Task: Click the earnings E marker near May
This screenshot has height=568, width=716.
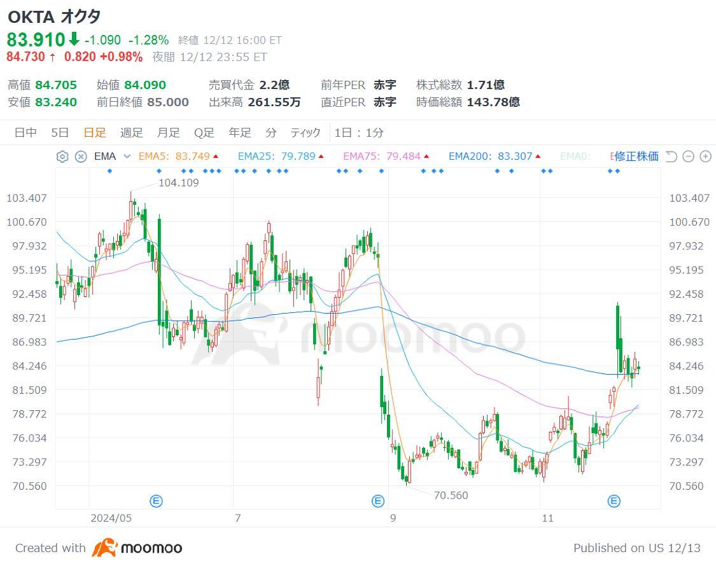Action: (156, 501)
